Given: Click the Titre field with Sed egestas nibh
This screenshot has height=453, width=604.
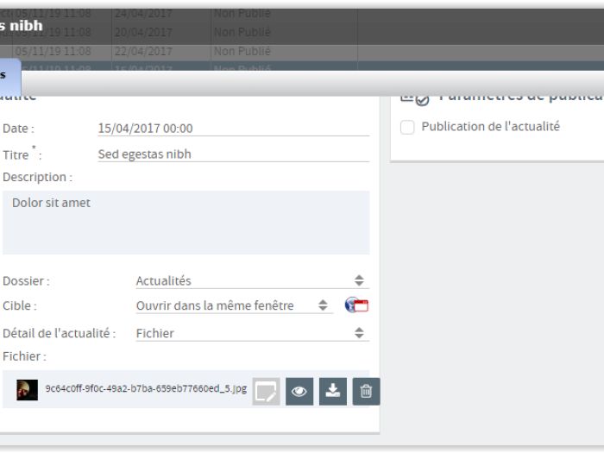Looking at the screenshot, I should [x=233, y=154].
